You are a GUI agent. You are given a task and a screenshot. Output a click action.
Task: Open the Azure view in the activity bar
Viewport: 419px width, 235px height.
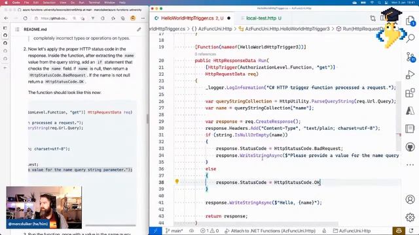410,111
